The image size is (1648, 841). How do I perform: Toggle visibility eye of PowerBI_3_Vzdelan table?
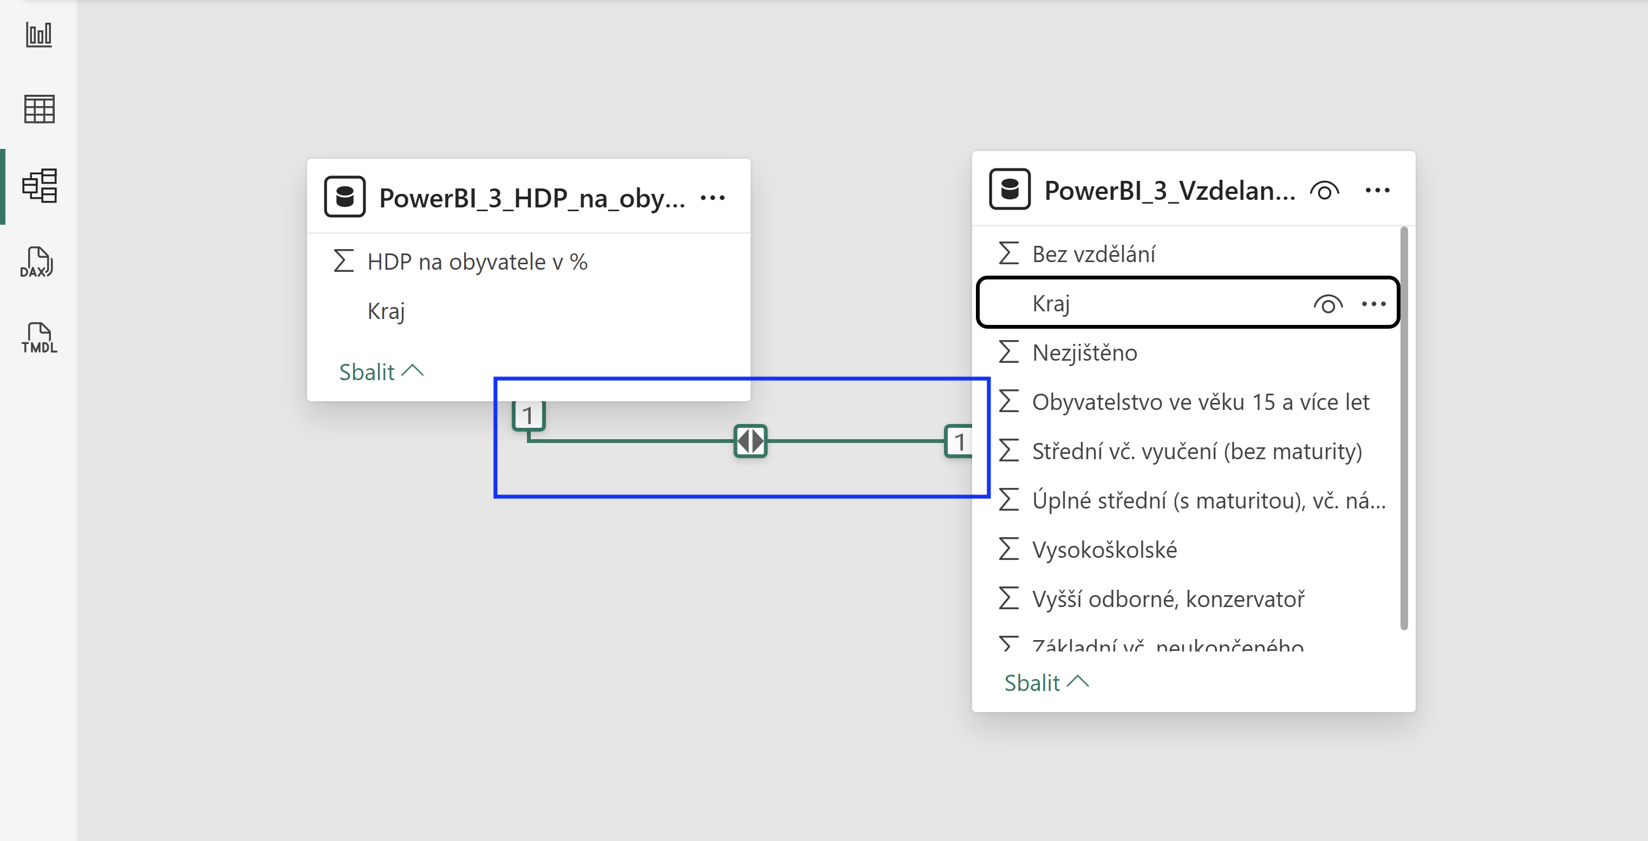[x=1324, y=191]
